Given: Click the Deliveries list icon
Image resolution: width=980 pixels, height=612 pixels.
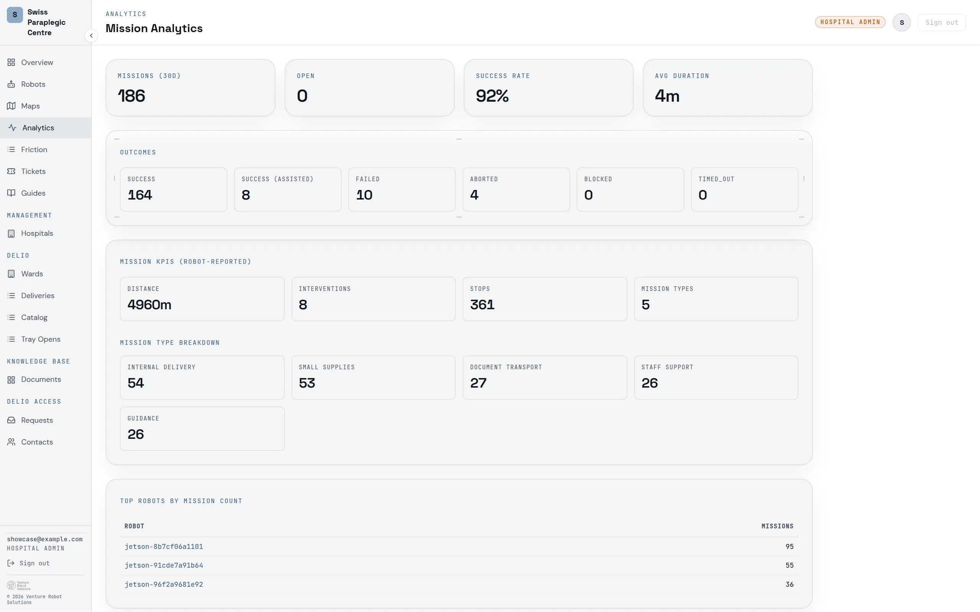Looking at the screenshot, I should (11, 296).
